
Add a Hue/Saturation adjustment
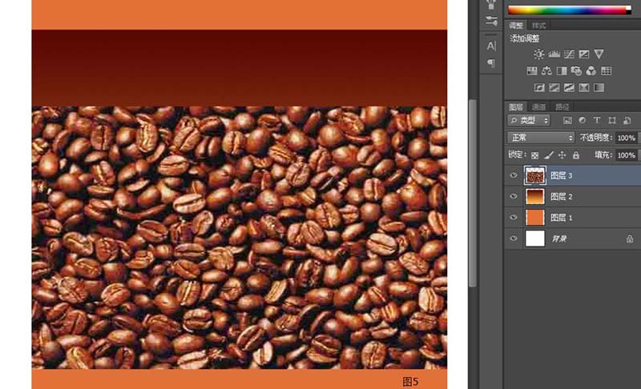531,71
